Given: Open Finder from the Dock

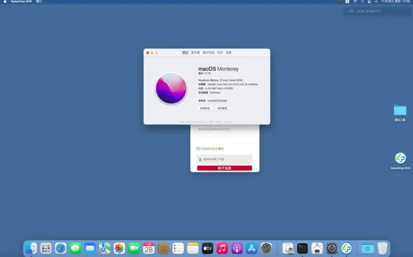Looking at the screenshot, I should [x=31, y=248].
